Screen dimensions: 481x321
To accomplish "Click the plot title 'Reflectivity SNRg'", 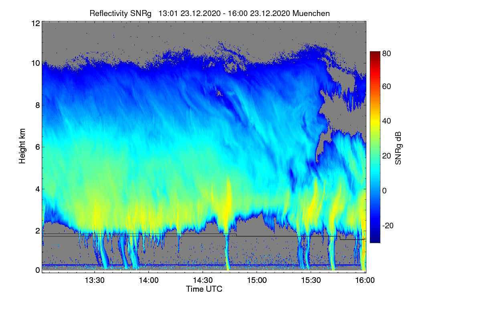I will (121, 13).
